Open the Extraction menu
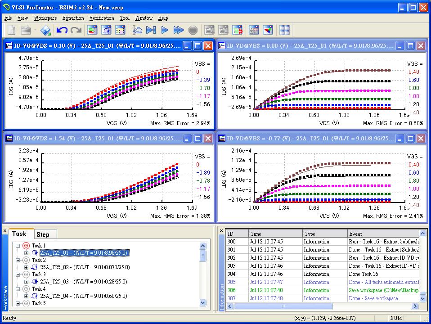 pyautogui.click(x=73, y=18)
